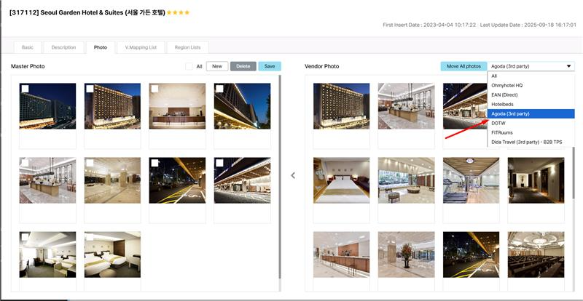Tick checkbox on master night driveway photo
This screenshot has height=301, width=583.
click(154, 163)
